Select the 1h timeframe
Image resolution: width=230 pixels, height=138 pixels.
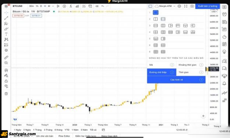coord(37,6)
